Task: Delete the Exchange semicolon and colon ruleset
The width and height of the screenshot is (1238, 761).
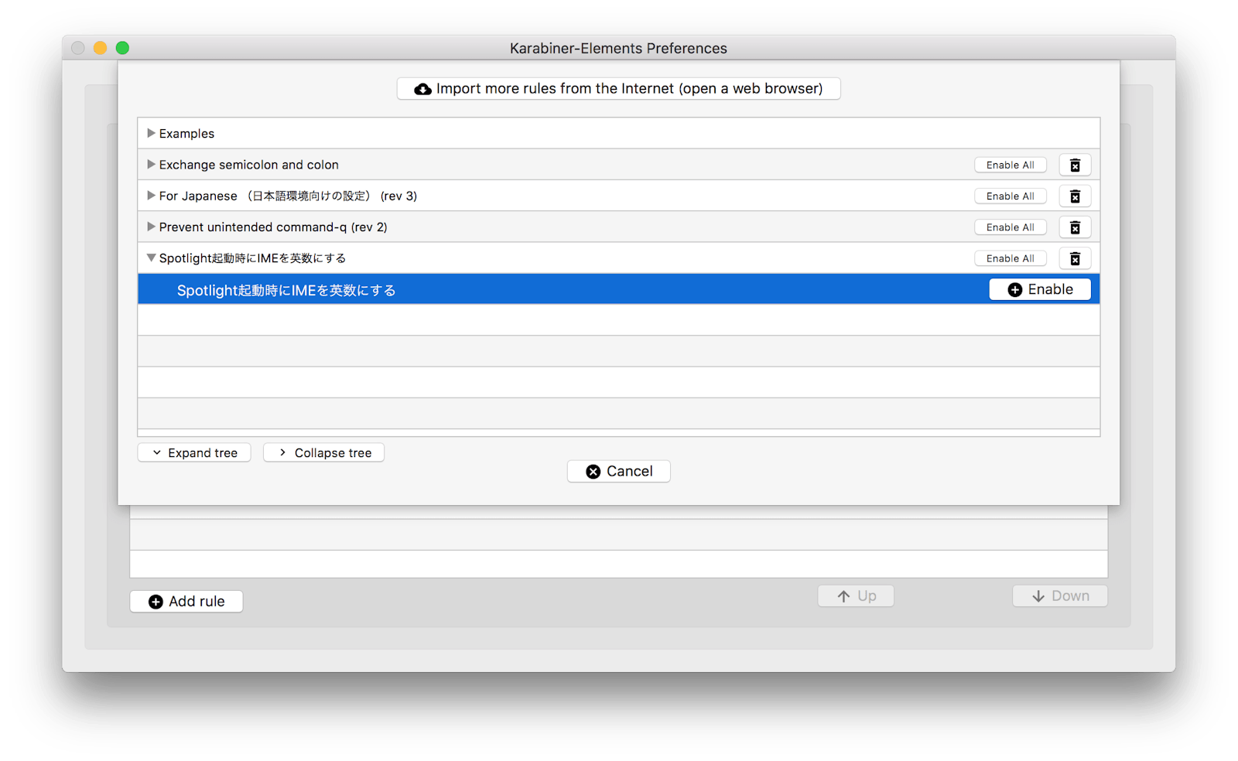Action: pos(1075,165)
